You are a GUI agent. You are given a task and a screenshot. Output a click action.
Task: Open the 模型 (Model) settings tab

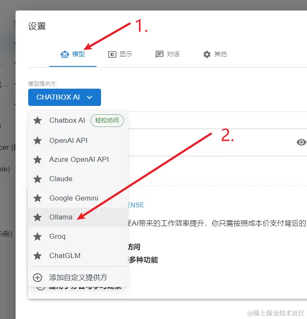(x=73, y=54)
